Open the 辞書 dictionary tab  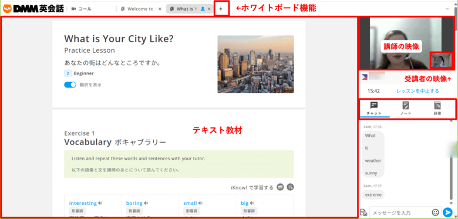coord(437,109)
